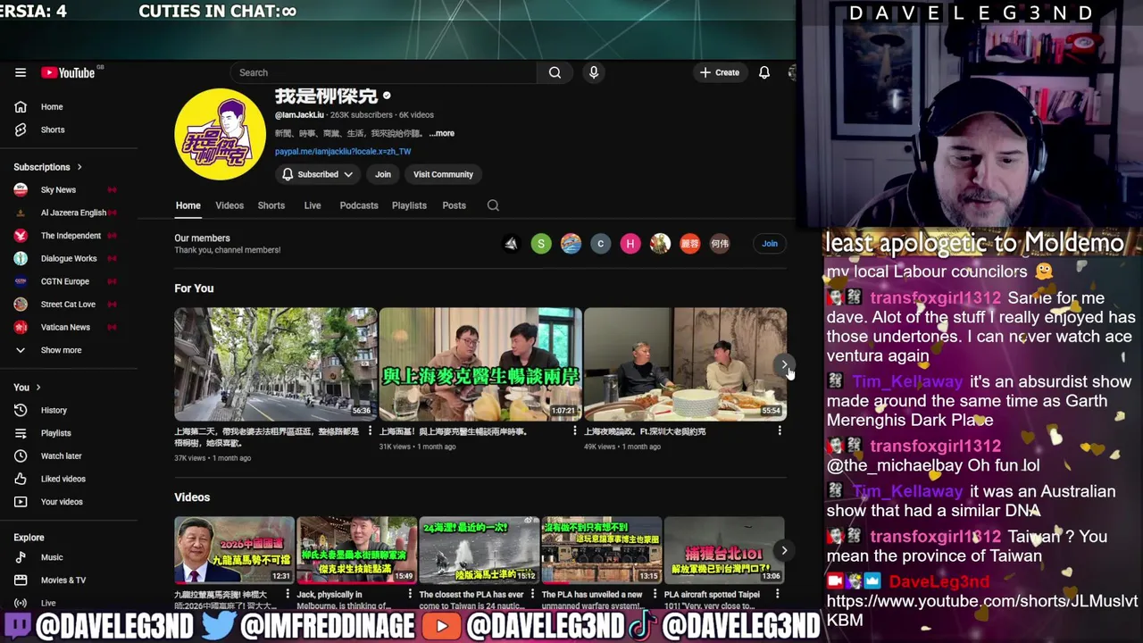Screen dimensions: 1143x643
Task: Open Your videos
Action: click(61, 502)
